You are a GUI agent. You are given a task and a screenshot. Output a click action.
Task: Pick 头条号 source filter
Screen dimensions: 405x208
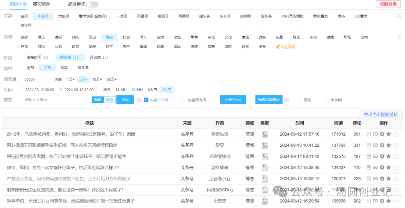(x=43, y=16)
